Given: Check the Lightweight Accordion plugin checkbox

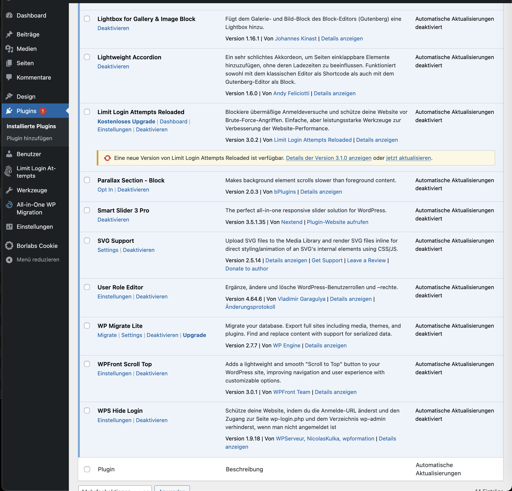Looking at the screenshot, I should [87, 57].
